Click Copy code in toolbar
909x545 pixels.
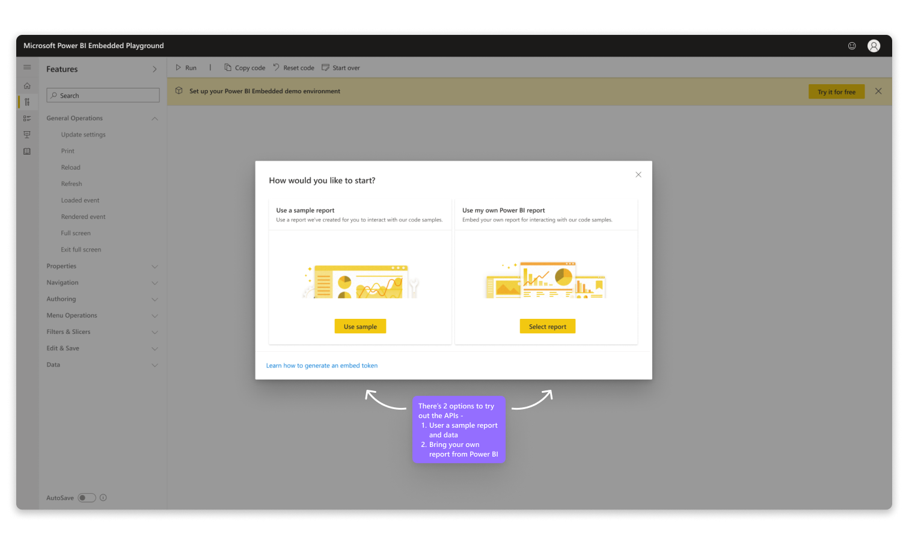pyautogui.click(x=245, y=68)
